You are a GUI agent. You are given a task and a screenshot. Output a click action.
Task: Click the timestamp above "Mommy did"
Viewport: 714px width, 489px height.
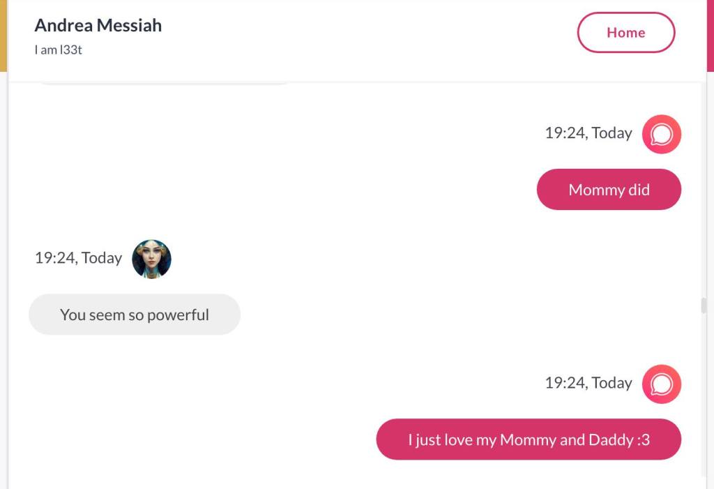(x=588, y=133)
